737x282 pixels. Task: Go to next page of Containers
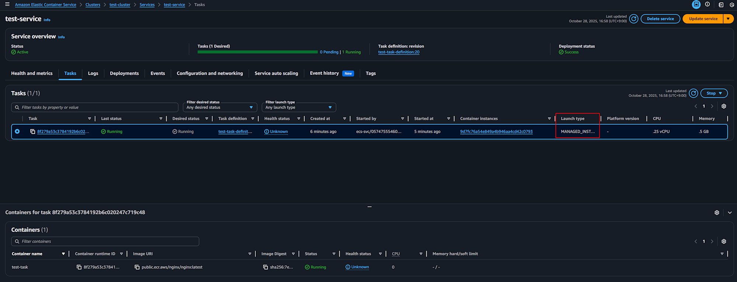pos(712,241)
